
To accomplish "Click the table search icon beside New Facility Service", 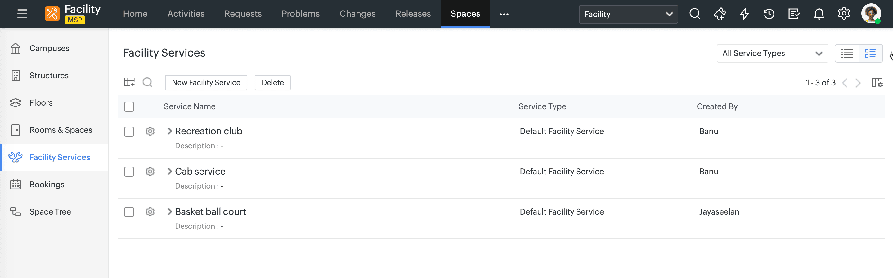I will [x=147, y=82].
